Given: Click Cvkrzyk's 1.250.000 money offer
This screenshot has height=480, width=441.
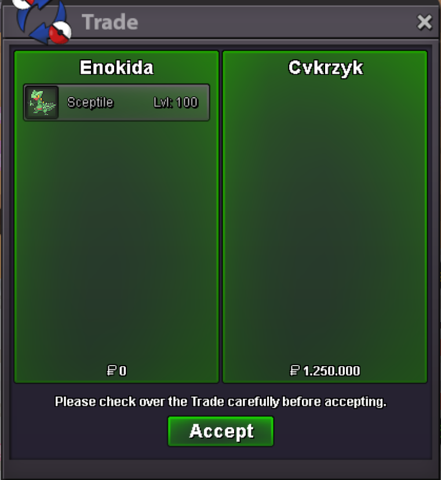Looking at the screenshot, I should tap(331, 371).
